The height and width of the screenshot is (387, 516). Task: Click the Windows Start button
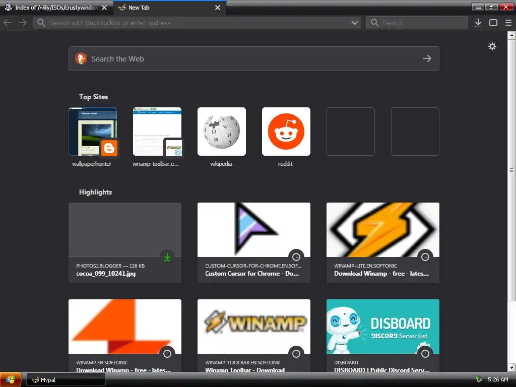coord(11,379)
